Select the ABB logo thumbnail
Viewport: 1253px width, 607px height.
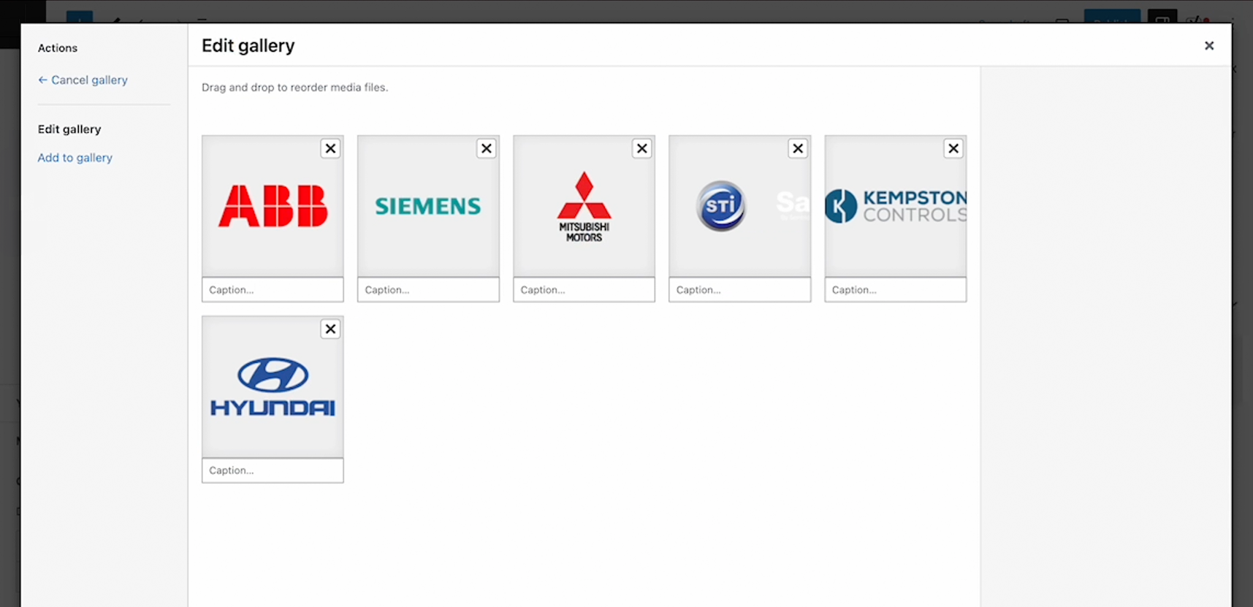[x=273, y=206]
